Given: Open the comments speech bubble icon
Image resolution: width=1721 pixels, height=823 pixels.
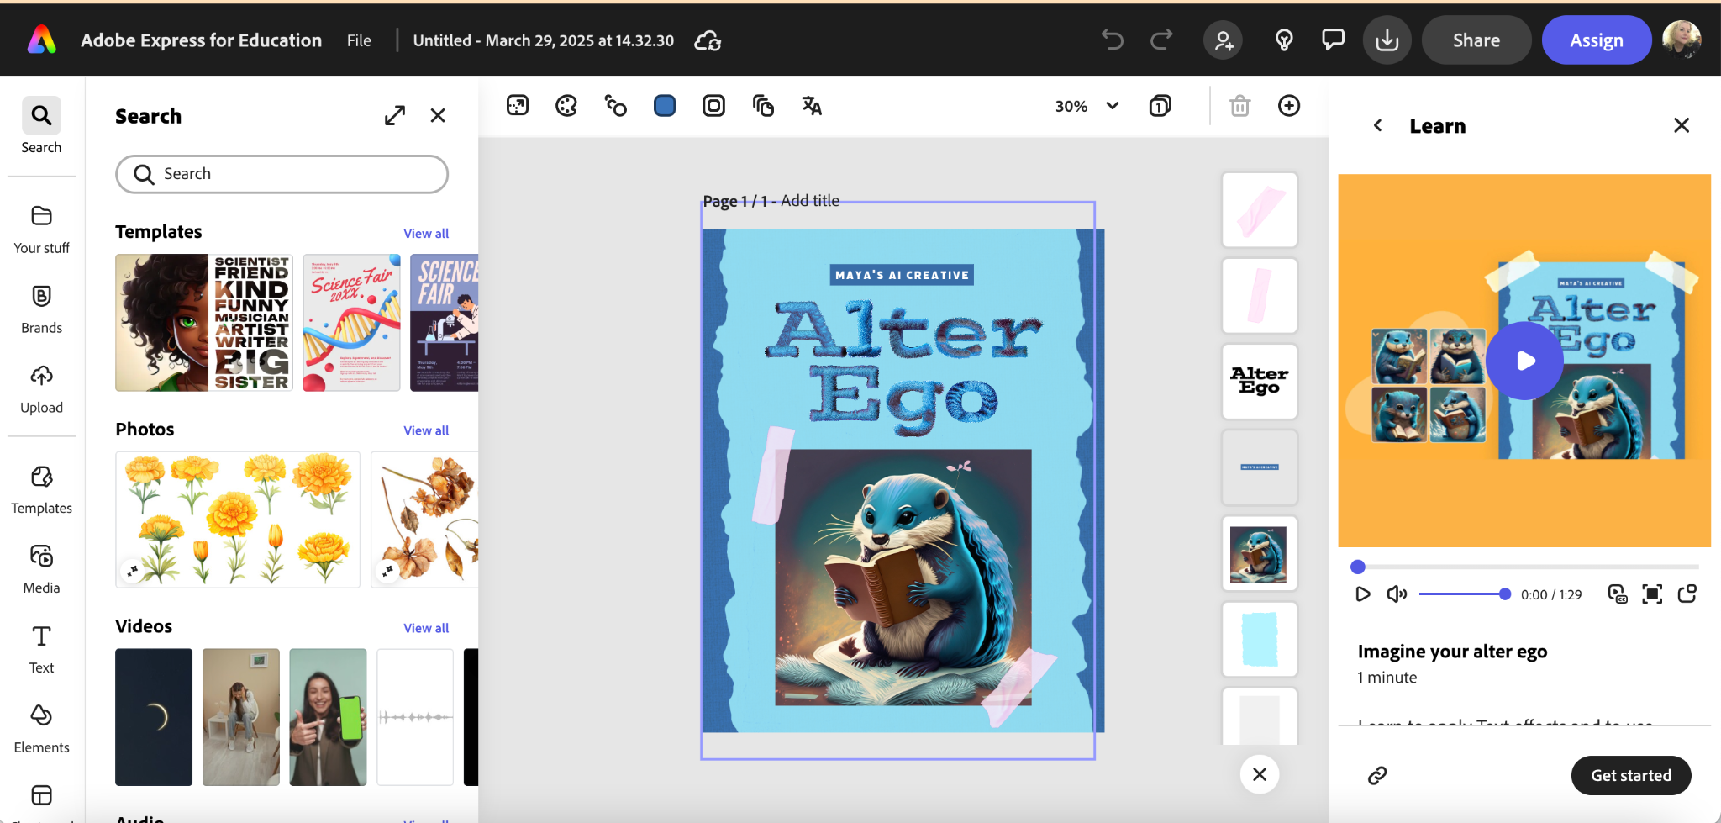Looking at the screenshot, I should pos(1333,40).
